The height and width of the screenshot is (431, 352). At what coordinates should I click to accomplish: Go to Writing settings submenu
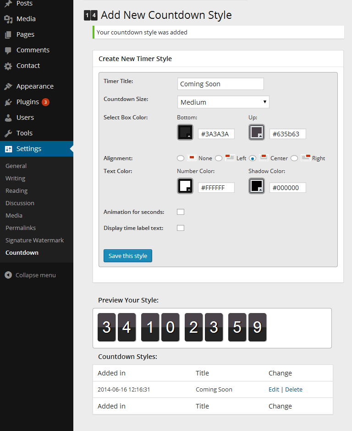16,179
